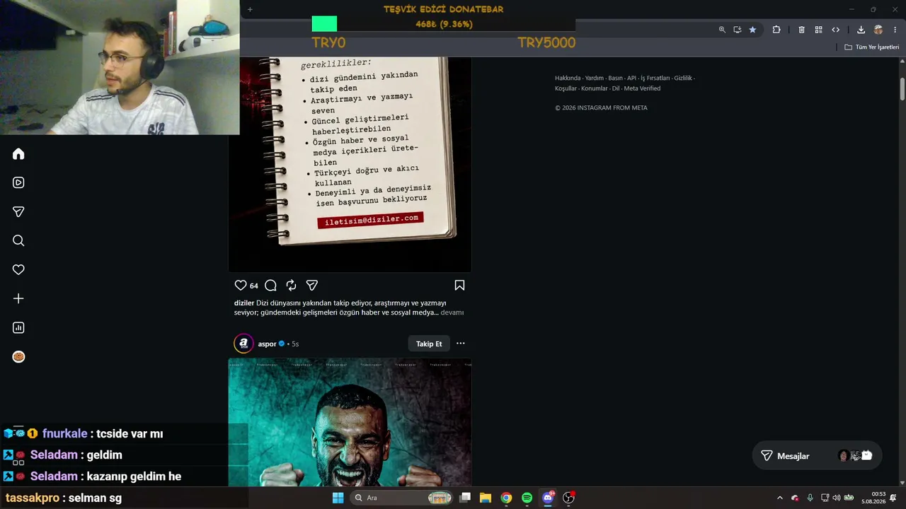Viewport: 906px width, 509px height.
Task: Open the floating Mesajlar button
Action: point(817,456)
